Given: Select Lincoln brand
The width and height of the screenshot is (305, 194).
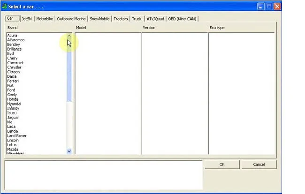Looking at the screenshot, I should click(x=13, y=140).
